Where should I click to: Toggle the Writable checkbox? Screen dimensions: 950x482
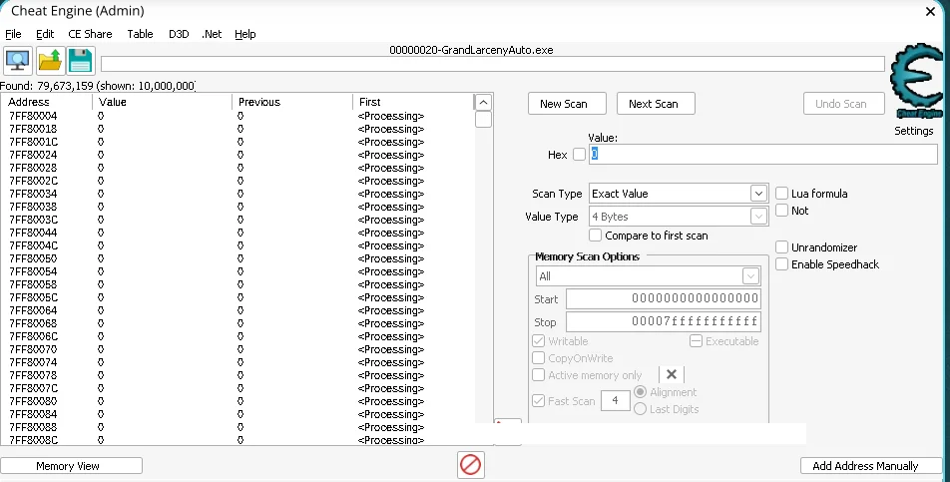pyautogui.click(x=538, y=341)
